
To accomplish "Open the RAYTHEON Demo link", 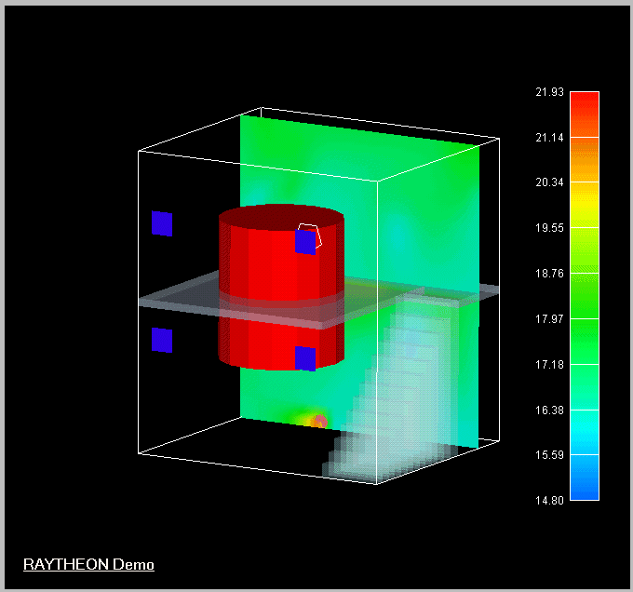I will (x=88, y=564).
